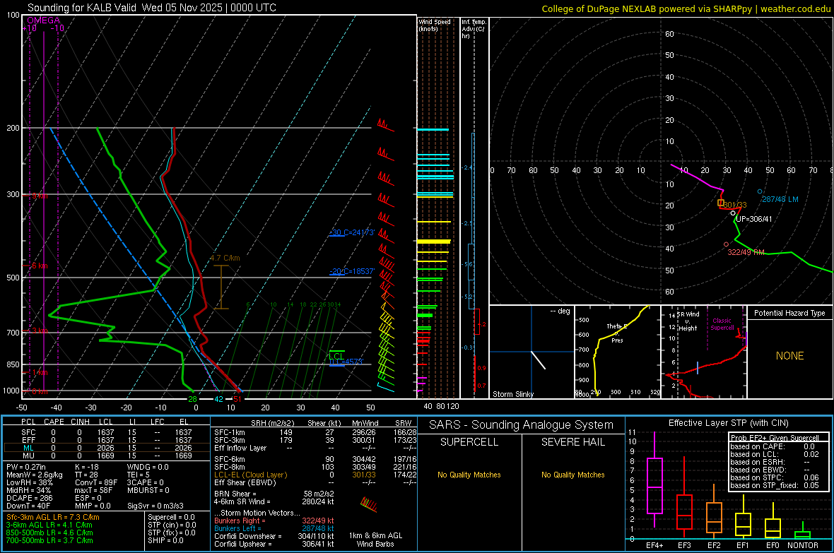The height and width of the screenshot is (553, 834).
Task: Select the EFF parcel row
Action: click(x=107, y=440)
